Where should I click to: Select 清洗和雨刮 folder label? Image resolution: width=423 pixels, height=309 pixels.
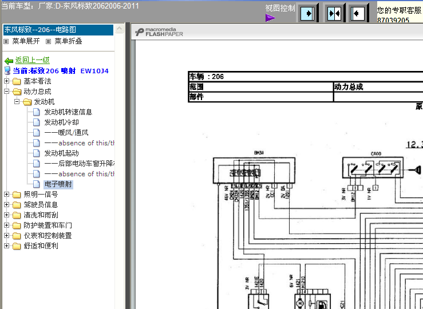pyautogui.click(x=41, y=215)
